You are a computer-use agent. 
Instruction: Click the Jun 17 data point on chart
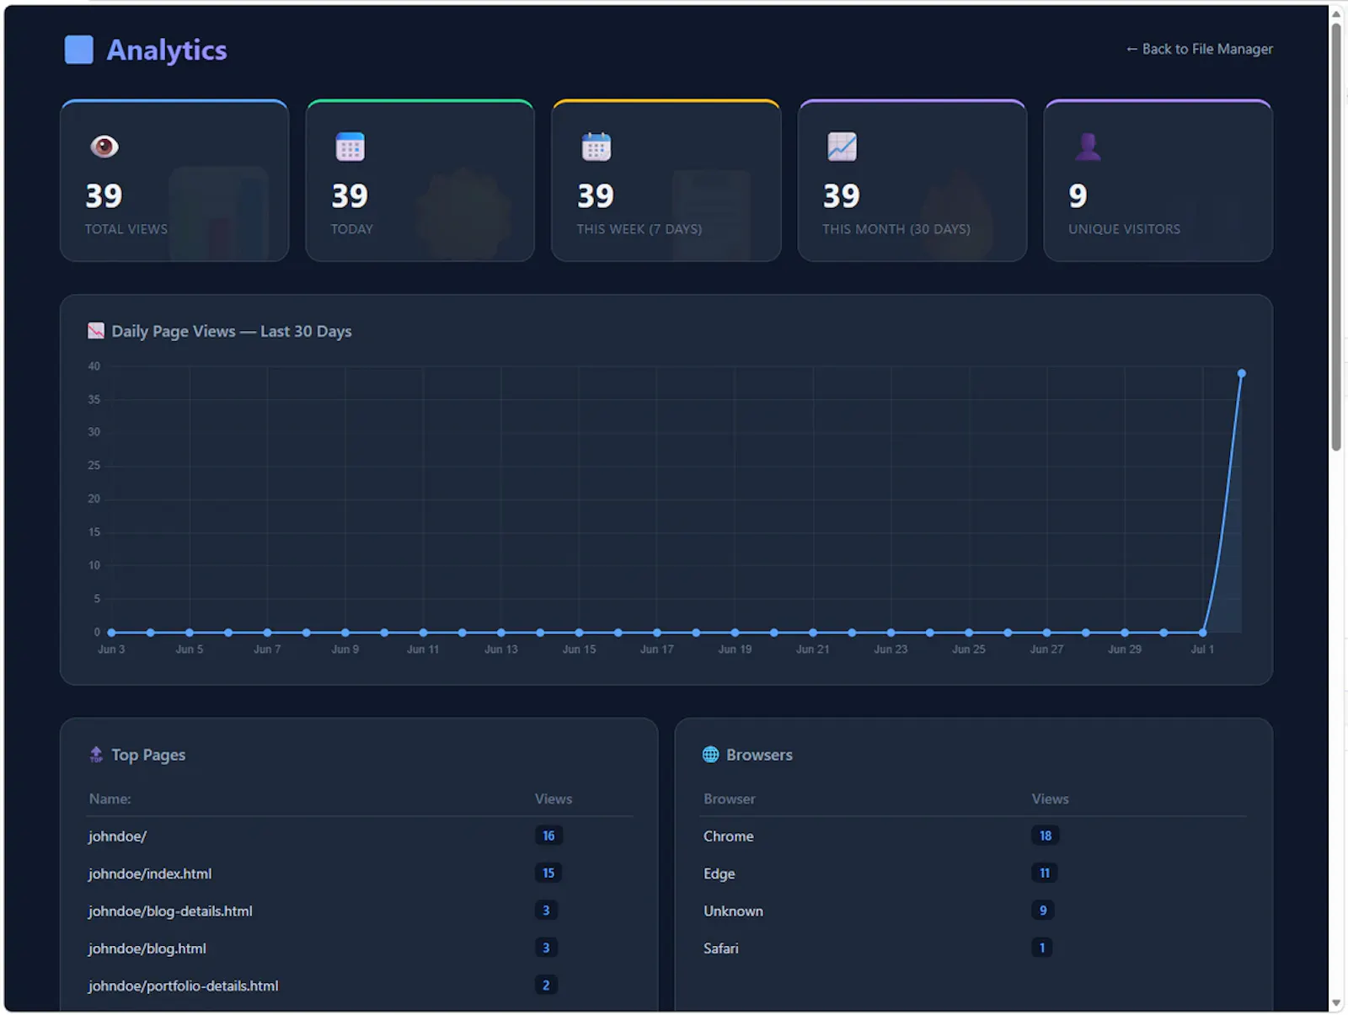pos(657,633)
